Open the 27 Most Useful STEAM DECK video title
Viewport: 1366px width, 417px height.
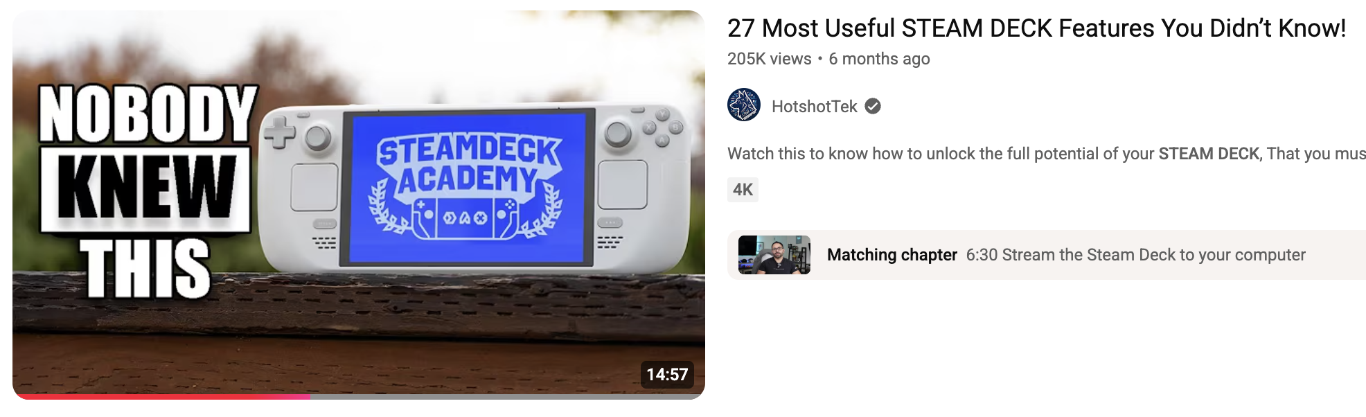[x=1036, y=28]
